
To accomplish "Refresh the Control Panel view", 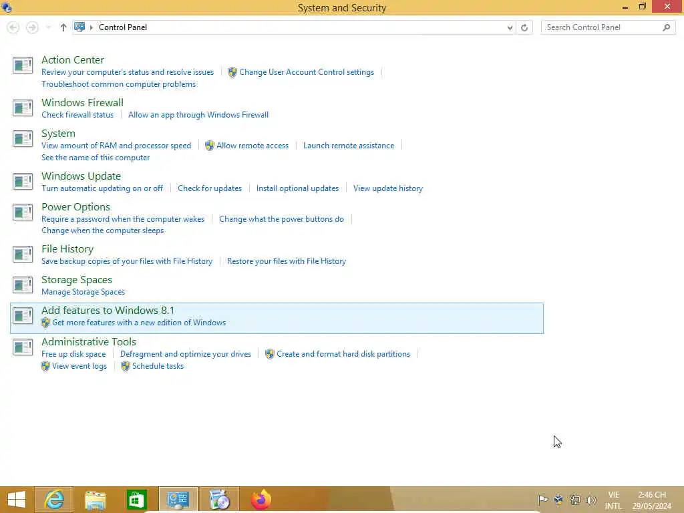I will coord(524,27).
